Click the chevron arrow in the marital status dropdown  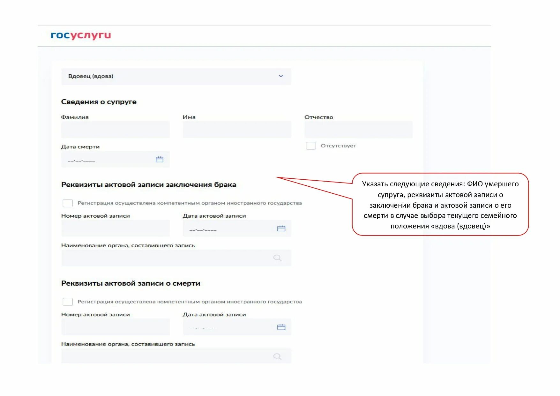click(x=281, y=76)
